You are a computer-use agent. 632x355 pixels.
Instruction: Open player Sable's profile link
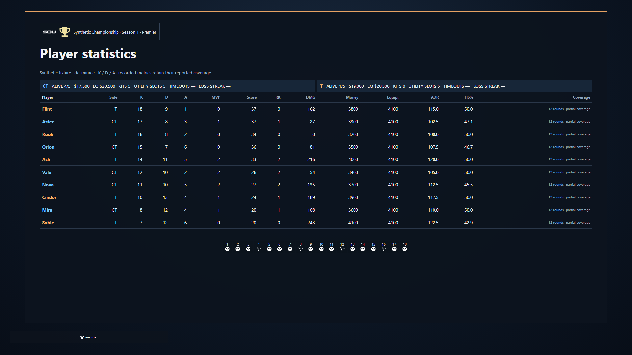click(x=48, y=223)
